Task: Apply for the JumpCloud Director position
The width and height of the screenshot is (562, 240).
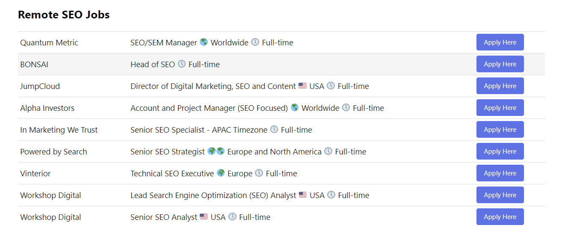Action: point(500,86)
